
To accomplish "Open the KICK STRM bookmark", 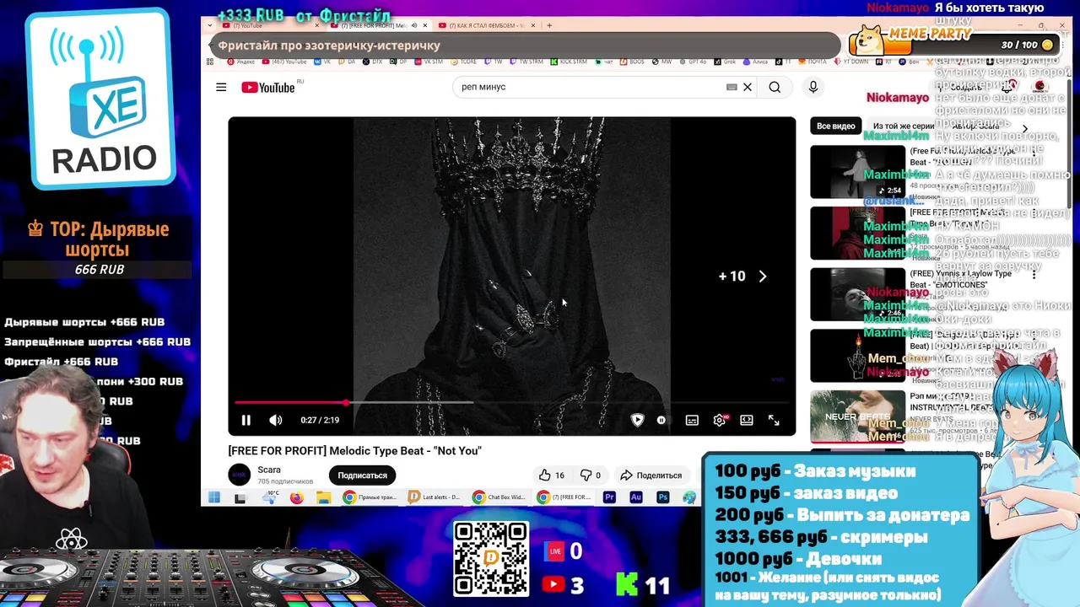I will (x=569, y=62).
